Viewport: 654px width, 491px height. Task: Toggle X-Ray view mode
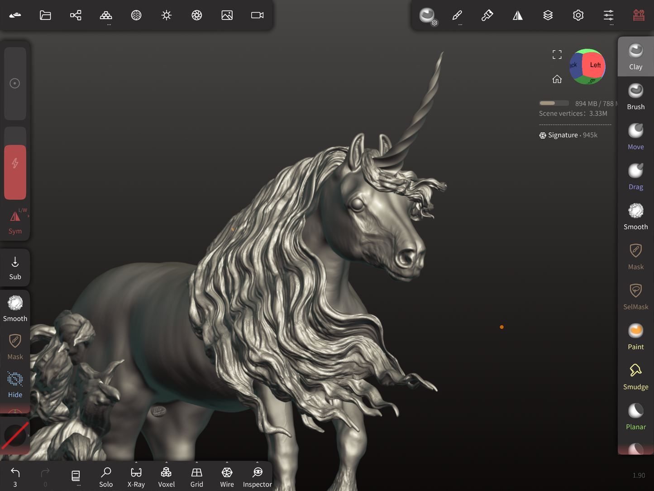click(x=136, y=477)
